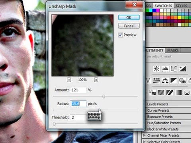Zoom in the Unsharp Mask preview
The width and height of the screenshot is (191, 143).
96,80
